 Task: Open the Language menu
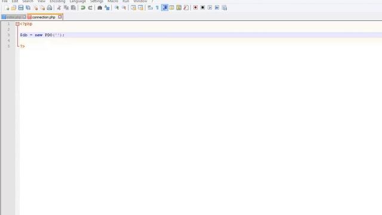[78, 1]
